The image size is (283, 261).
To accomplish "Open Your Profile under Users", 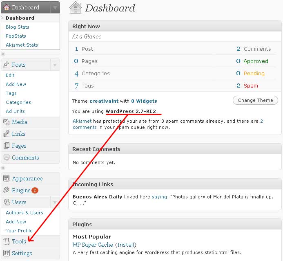I will [19, 231].
